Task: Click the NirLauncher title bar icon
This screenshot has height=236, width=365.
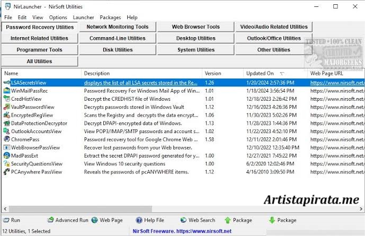Action: click(x=8, y=6)
